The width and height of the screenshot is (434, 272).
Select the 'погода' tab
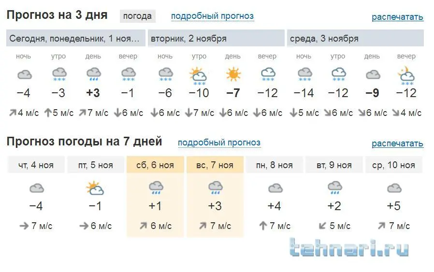[137, 16]
